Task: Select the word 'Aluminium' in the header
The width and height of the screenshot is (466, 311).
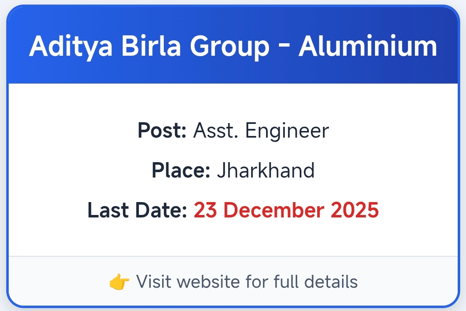Action: pos(368,46)
